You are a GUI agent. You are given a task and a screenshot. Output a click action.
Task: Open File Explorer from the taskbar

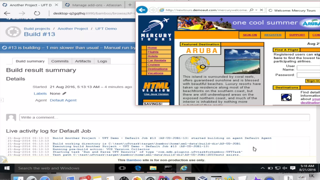point(153,168)
